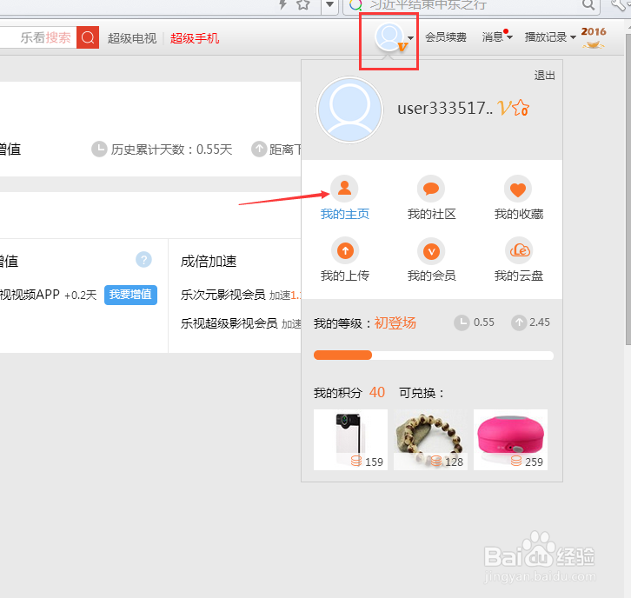This screenshot has height=598, width=631.
Task: Click the 我要增值 button
Action: (130, 295)
